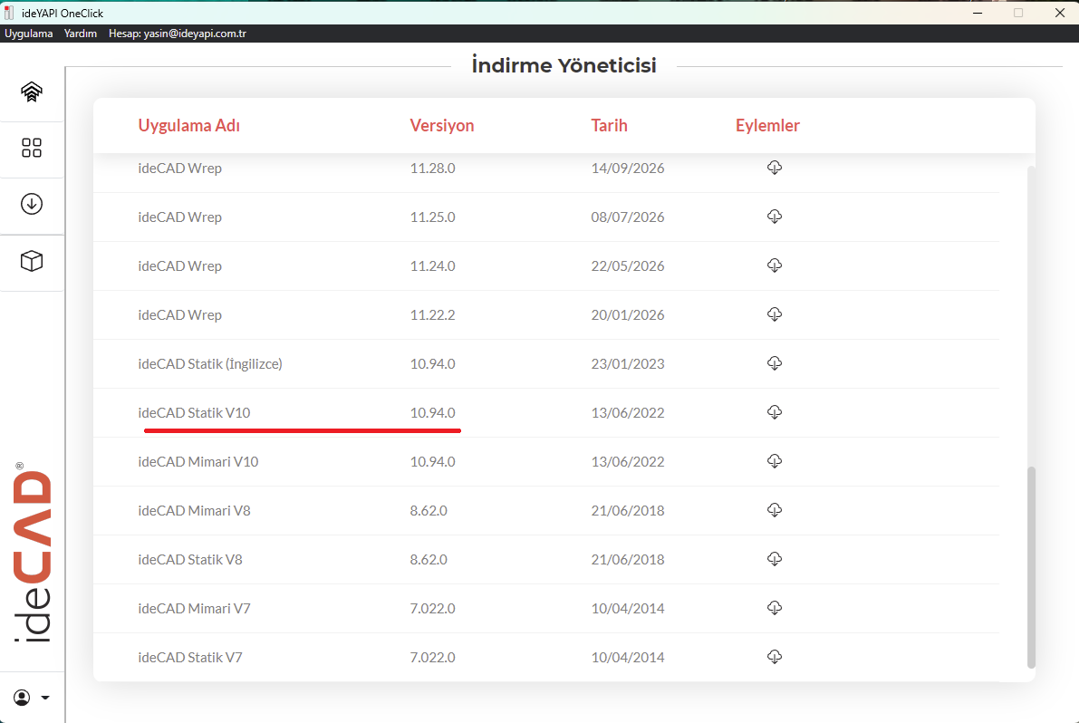Click version 11.25.0 cell
Image resolution: width=1079 pixels, height=723 pixels.
pos(432,217)
